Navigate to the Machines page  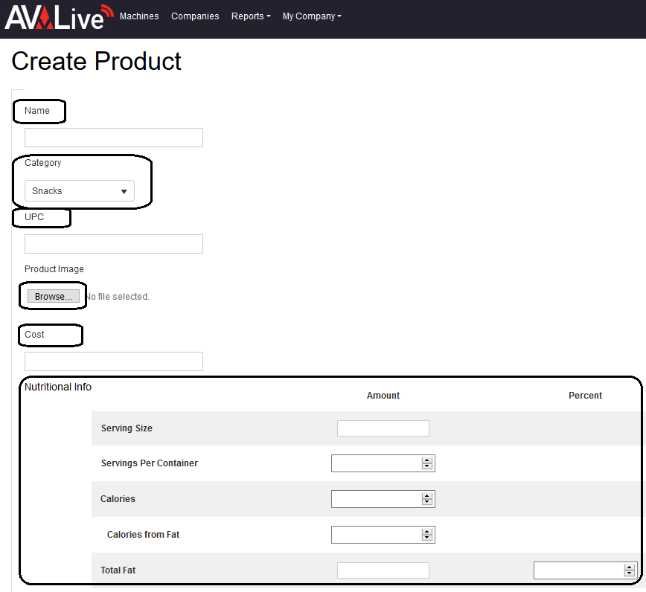(139, 16)
